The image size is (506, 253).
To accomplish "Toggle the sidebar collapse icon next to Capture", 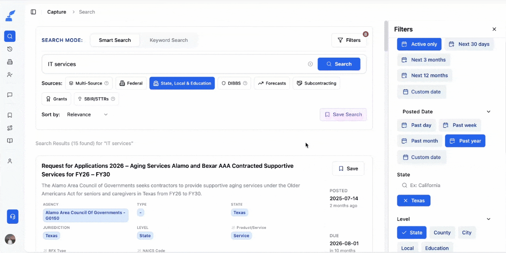I will [x=33, y=12].
